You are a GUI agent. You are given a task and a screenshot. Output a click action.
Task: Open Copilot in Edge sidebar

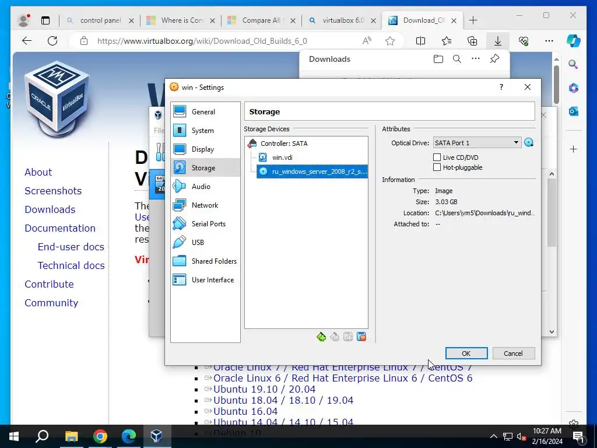pyautogui.click(x=574, y=41)
